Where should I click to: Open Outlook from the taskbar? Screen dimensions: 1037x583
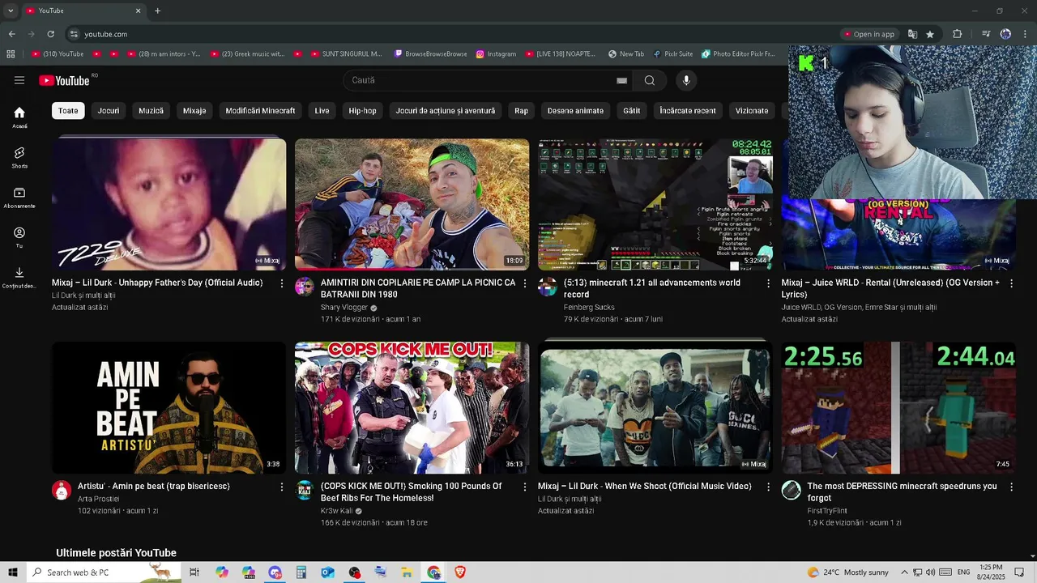327,572
